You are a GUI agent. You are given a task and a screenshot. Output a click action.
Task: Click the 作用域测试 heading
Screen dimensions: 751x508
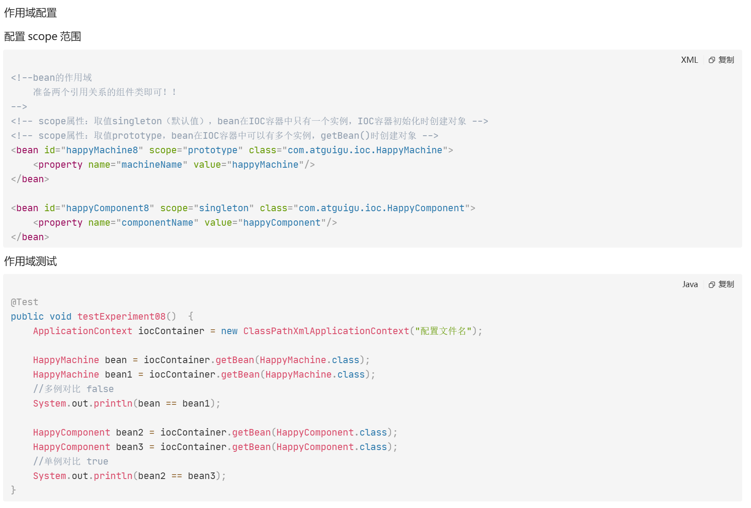pyautogui.click(x=30, y=261)
